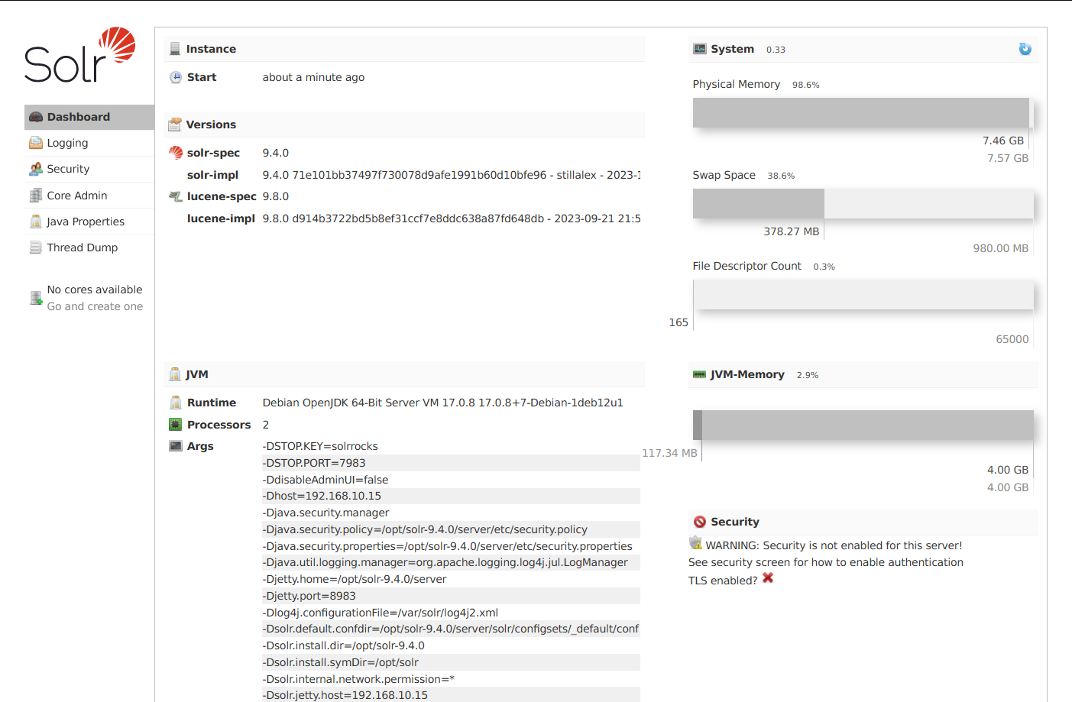The image size is (1072, 702).
Task: Click the Solr logo
Action: (x=80, y=55)
